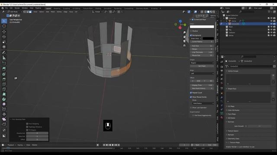This screenshot has width=277, height=155.
Task: Toggle Show Mouse Events checkbox
Action: click(191, 97)
